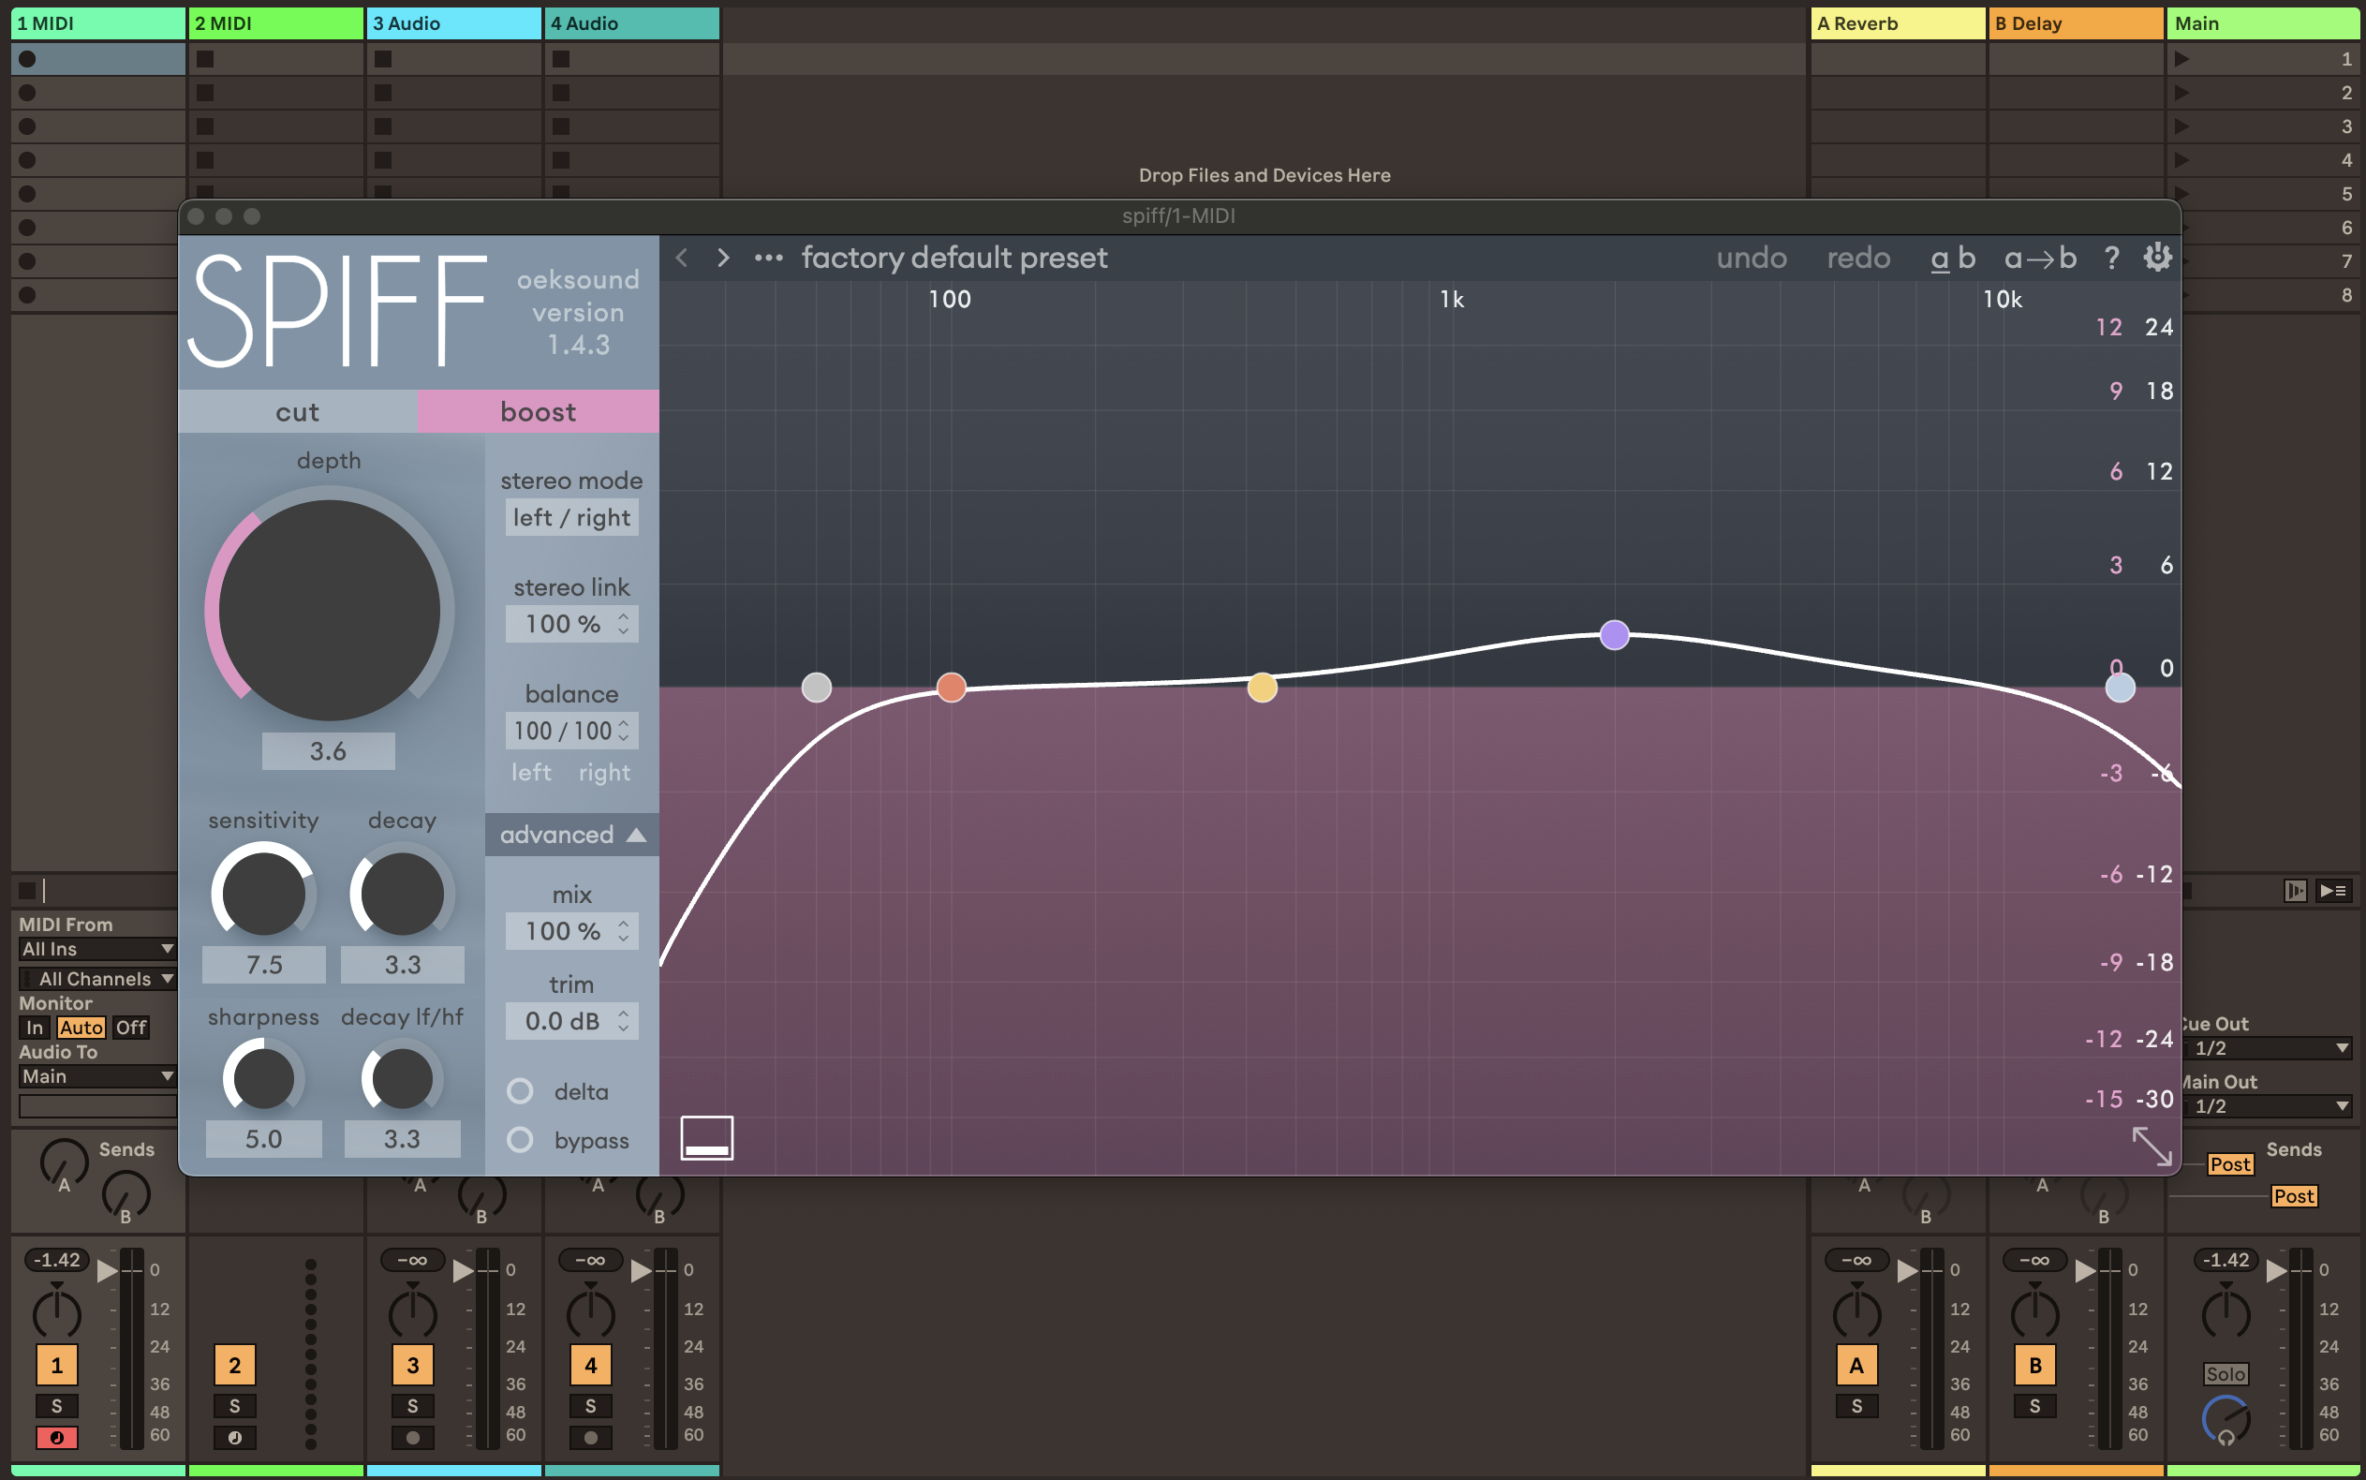Enable the delta radio button

coord(521,1090)
